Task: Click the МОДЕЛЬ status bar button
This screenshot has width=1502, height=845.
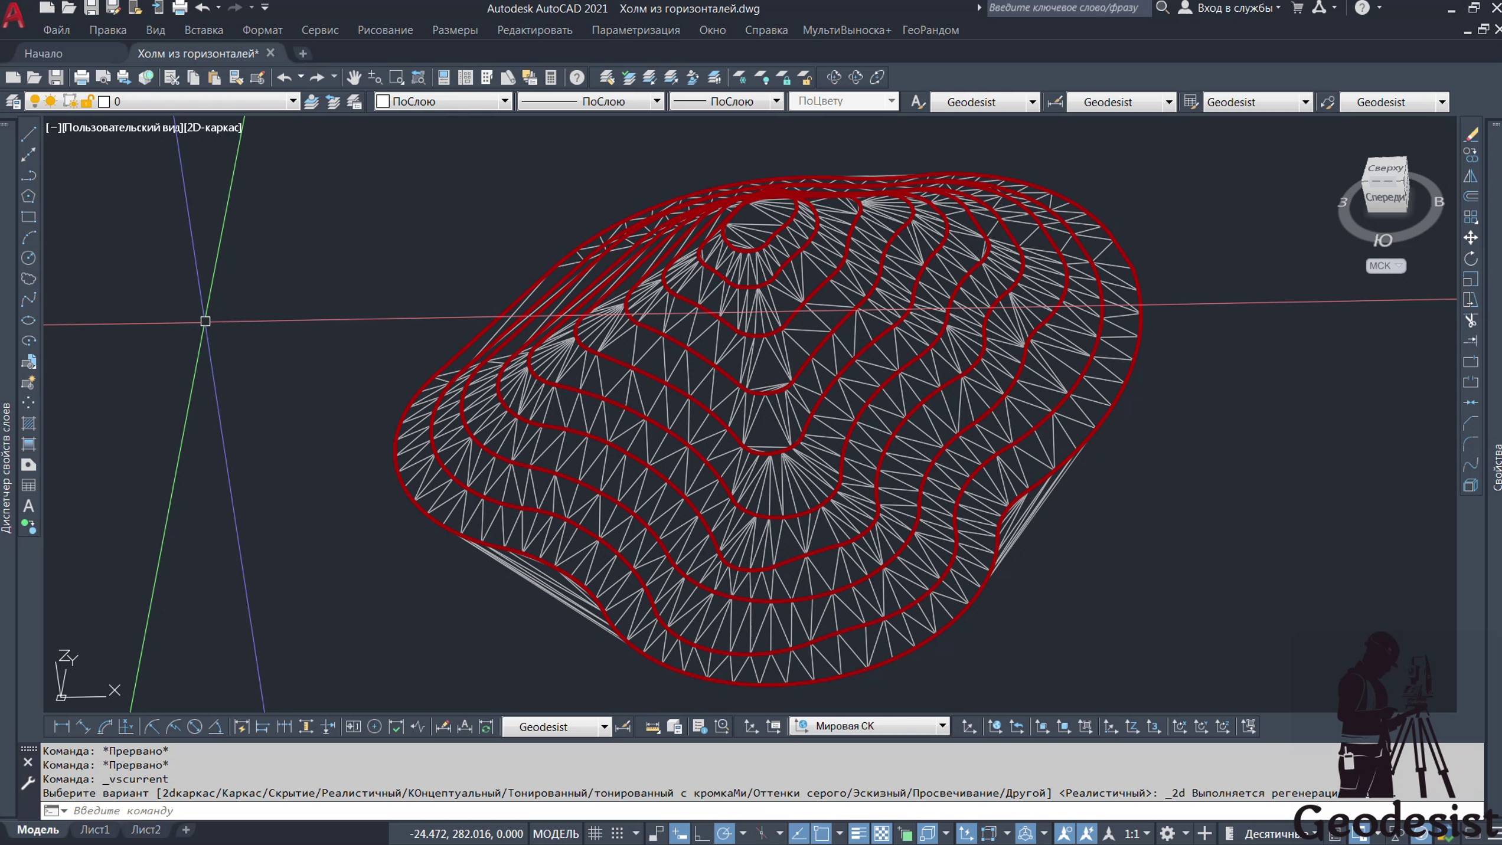Action: (556, 833)
